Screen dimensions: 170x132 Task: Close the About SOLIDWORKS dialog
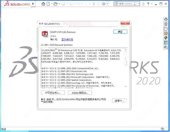[x=125, y=23]
